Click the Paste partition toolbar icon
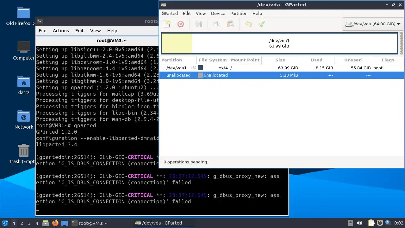The height and width of the screenshot is (228, 405). (x=231, y=24)
